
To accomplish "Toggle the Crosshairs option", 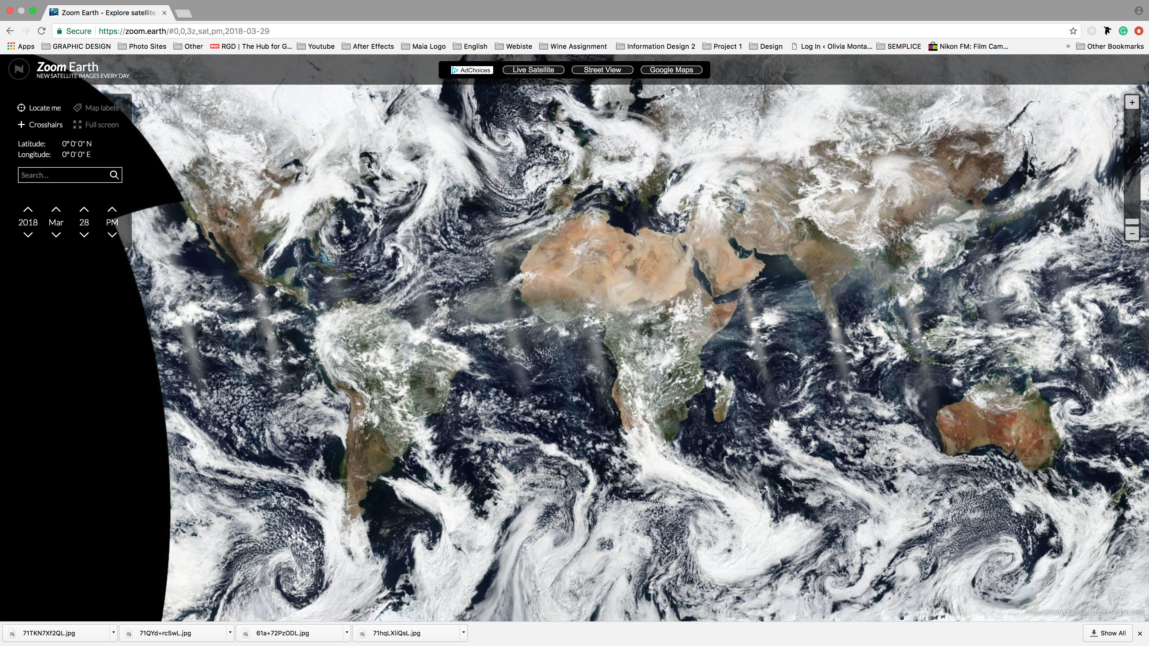I will coord(40,125).
